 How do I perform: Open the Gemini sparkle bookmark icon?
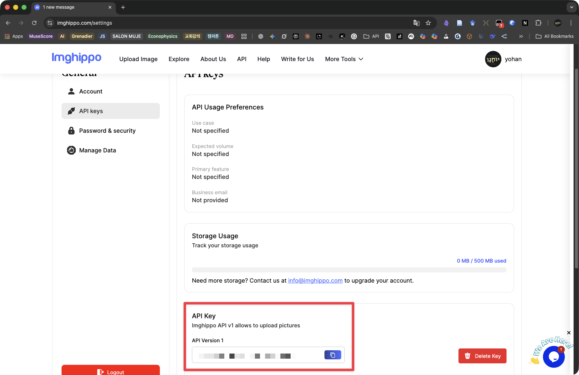[272, 36]
